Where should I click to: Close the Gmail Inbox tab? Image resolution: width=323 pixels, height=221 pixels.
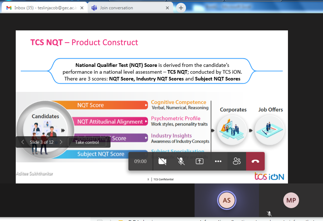pyautogui.click(x=82, y=8)
